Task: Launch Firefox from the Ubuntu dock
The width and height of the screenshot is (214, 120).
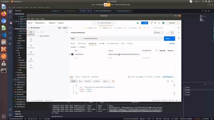Action: click(x=4, y=14)
